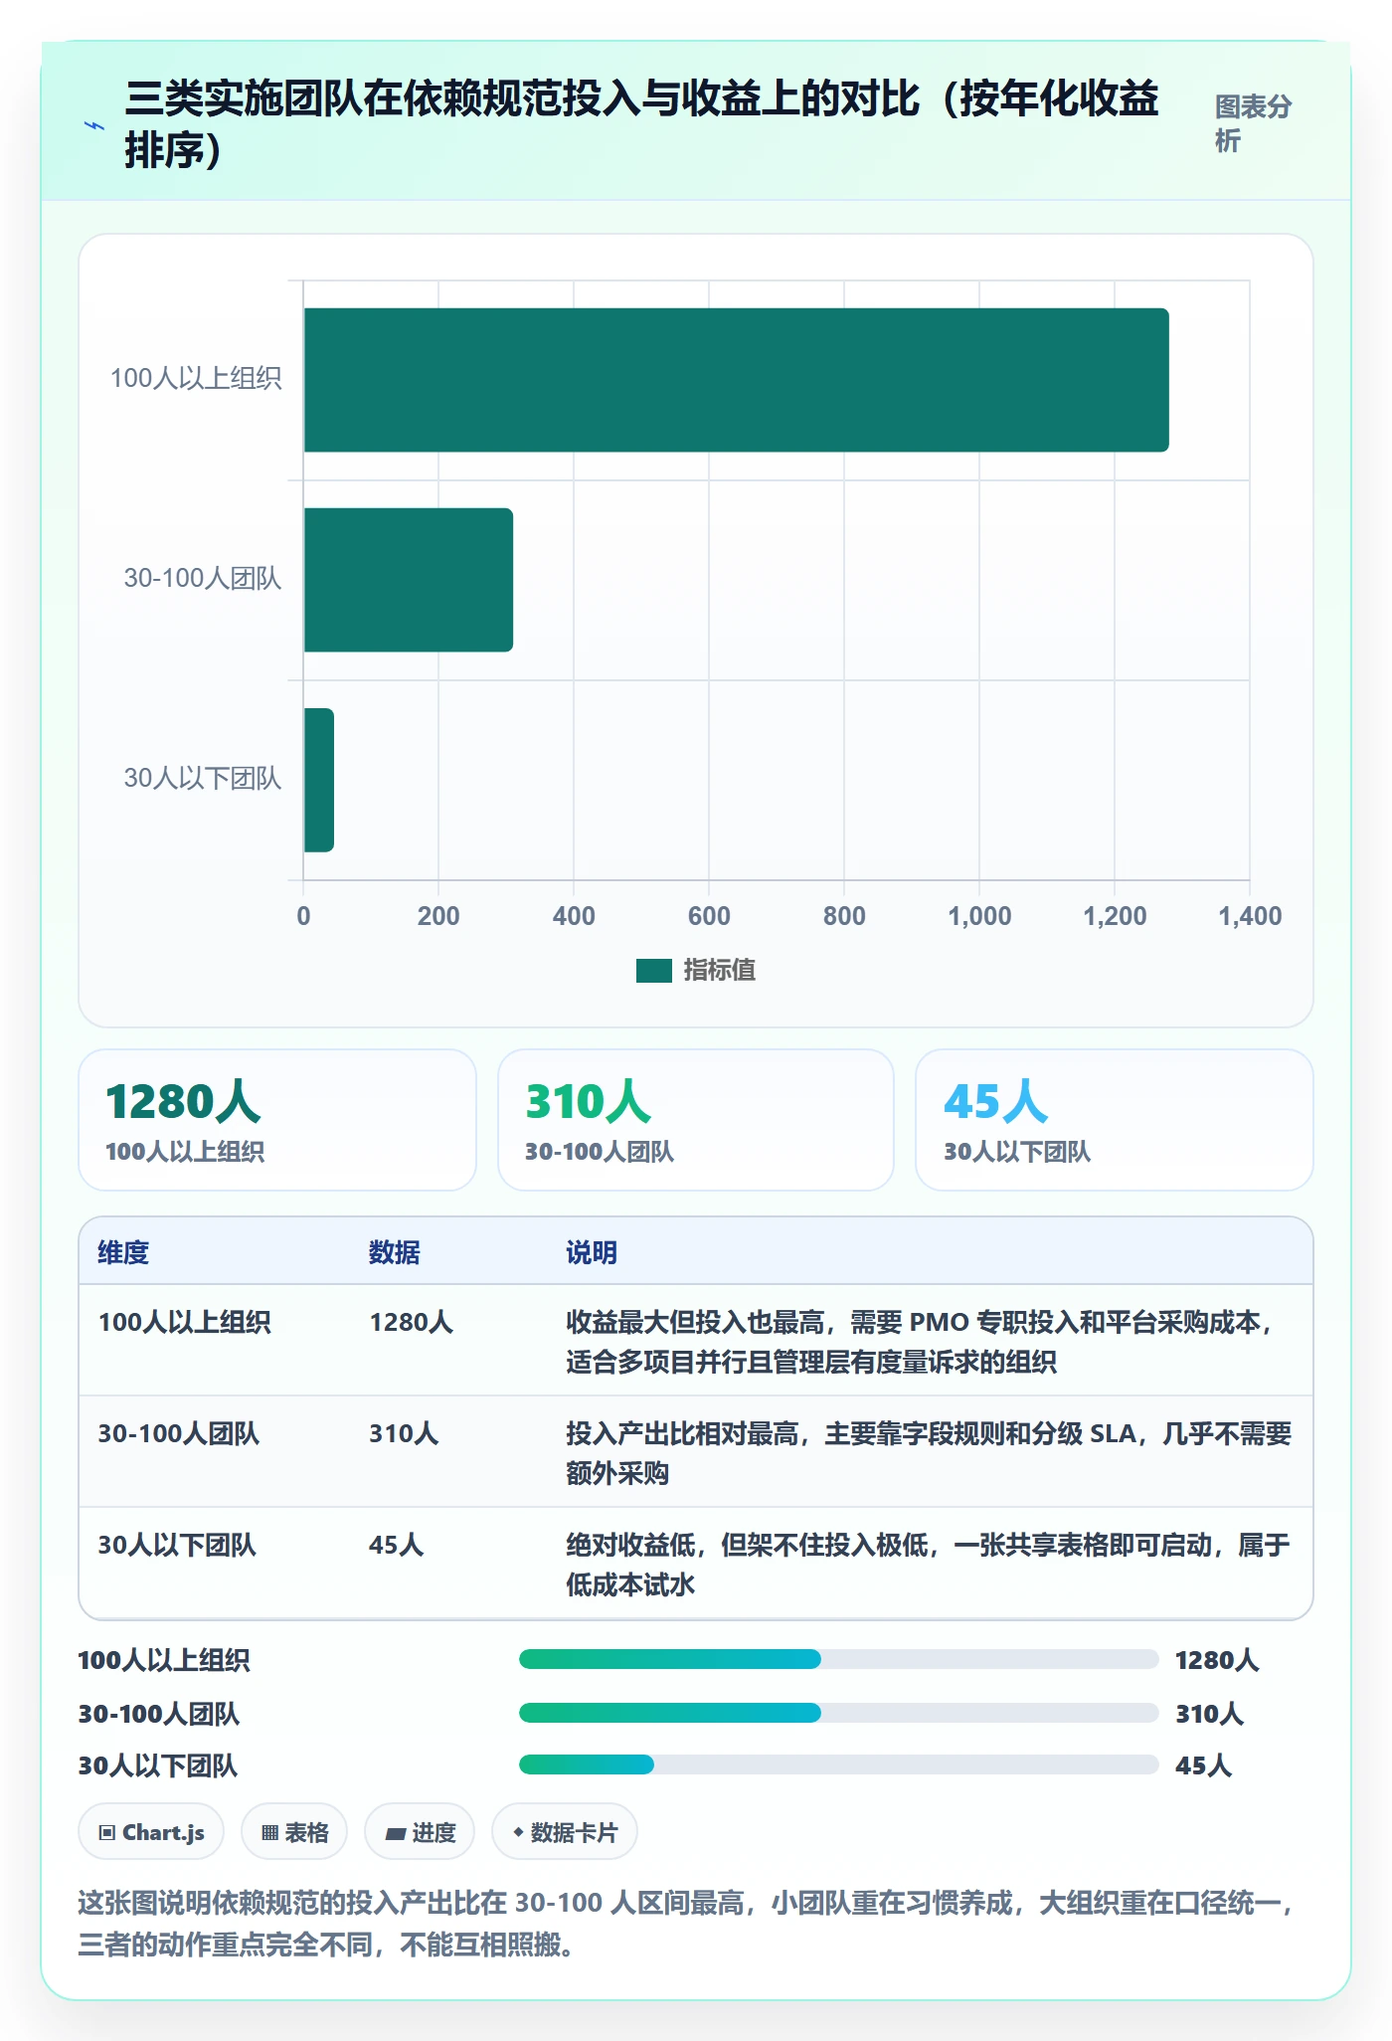Click the 100人以上组织 progress bar
The image size is (1392, 2041).
tap(838, 1659)
